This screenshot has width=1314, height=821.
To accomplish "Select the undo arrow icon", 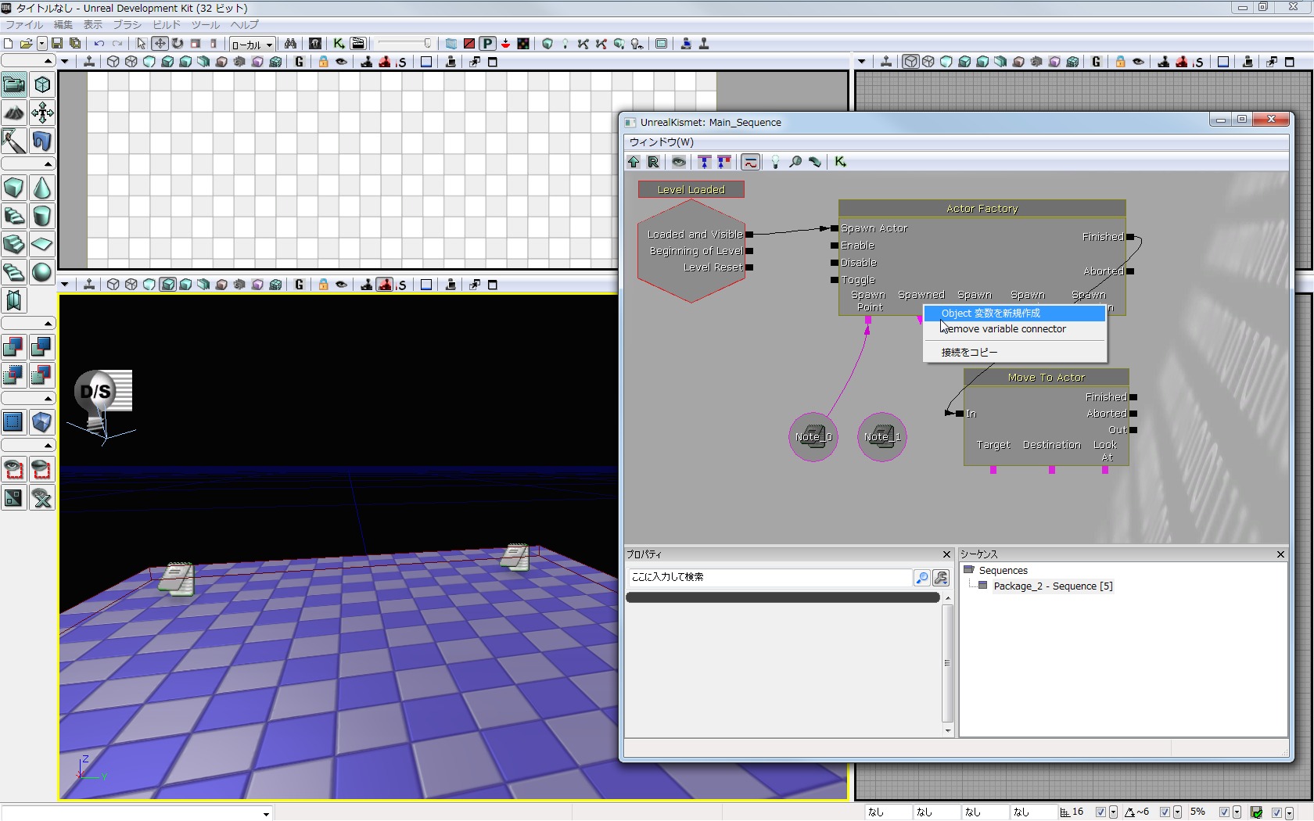I will pyautogui.click(x=99, y=44).
